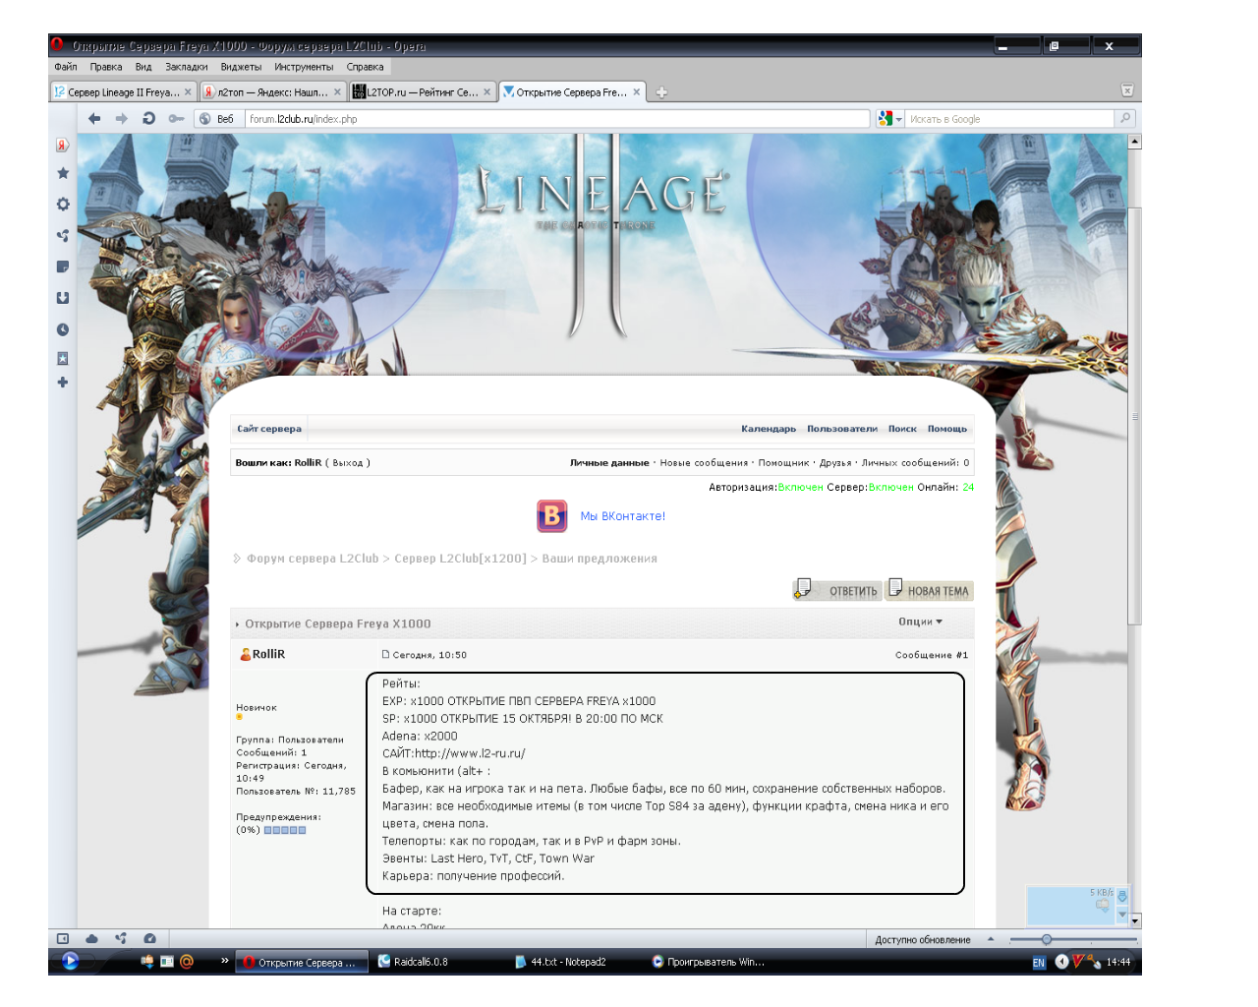The width and height of the screenshot is (1258, 1007).
Task: Open the Файл menu
Action: tap(66, 67)
